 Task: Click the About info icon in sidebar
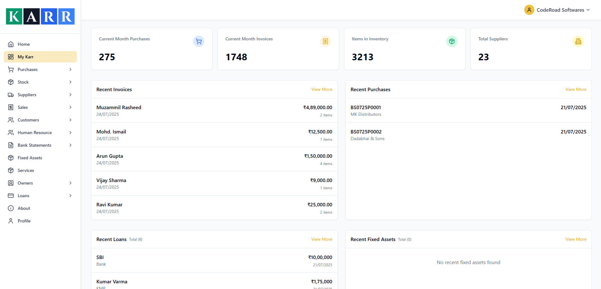coord(11,208)
